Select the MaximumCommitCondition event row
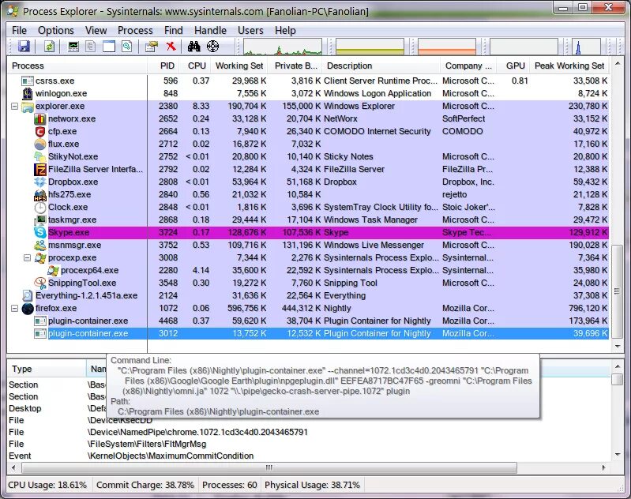The width and height of the screenshot is (631, 499). pyautogui.click(x=308, y=456)
